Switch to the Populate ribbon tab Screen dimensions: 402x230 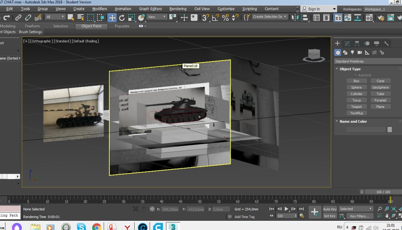pos(122,26)
